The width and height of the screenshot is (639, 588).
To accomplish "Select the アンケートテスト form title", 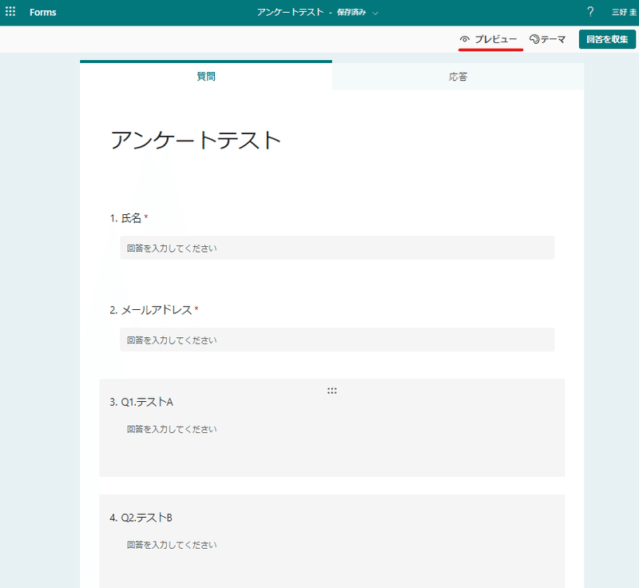I will pos(196,140).
